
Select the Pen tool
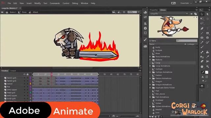202,29
